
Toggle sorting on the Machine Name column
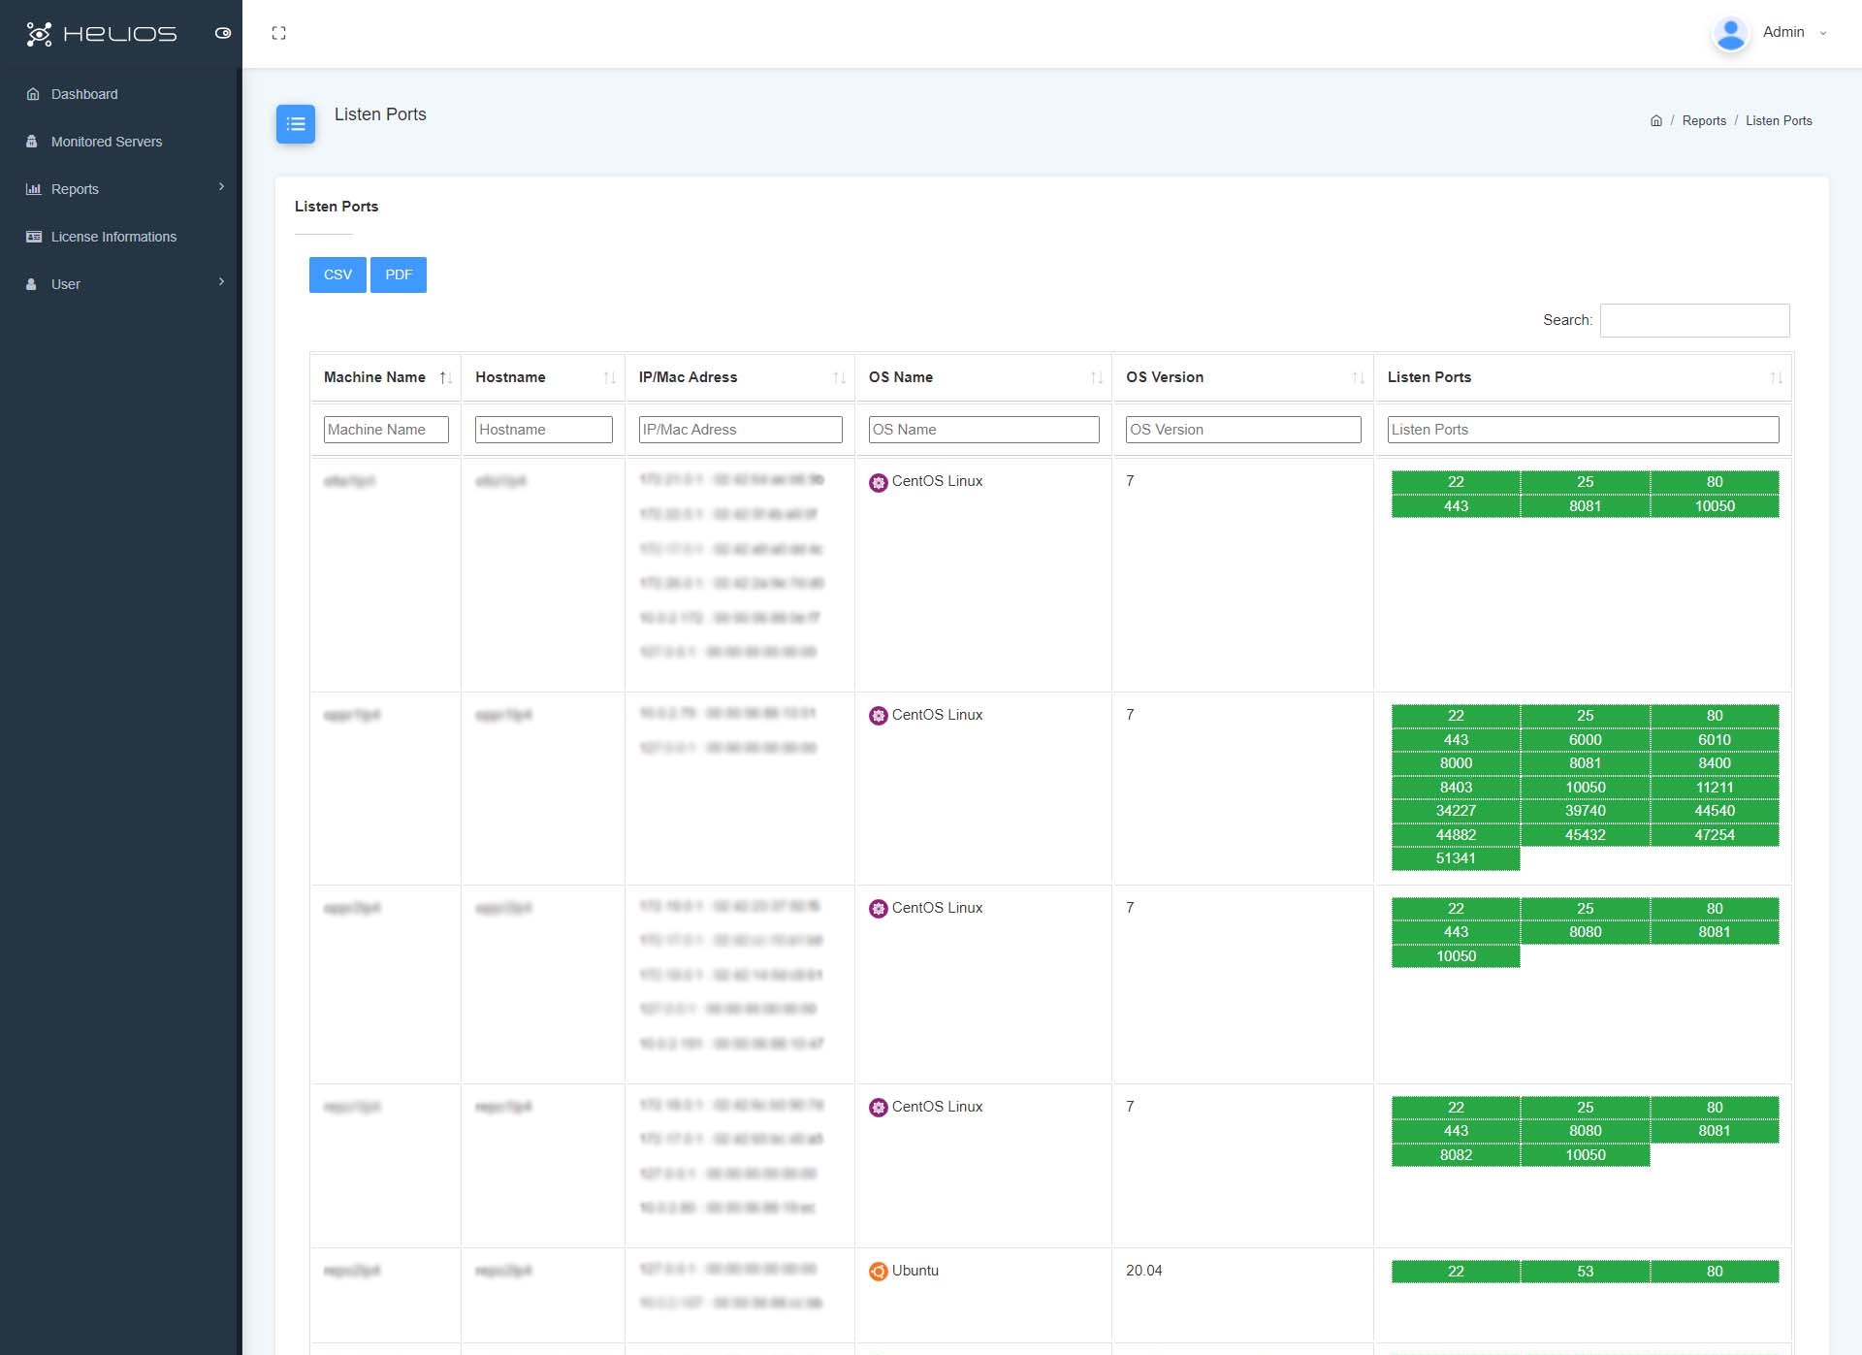(443, 377)
